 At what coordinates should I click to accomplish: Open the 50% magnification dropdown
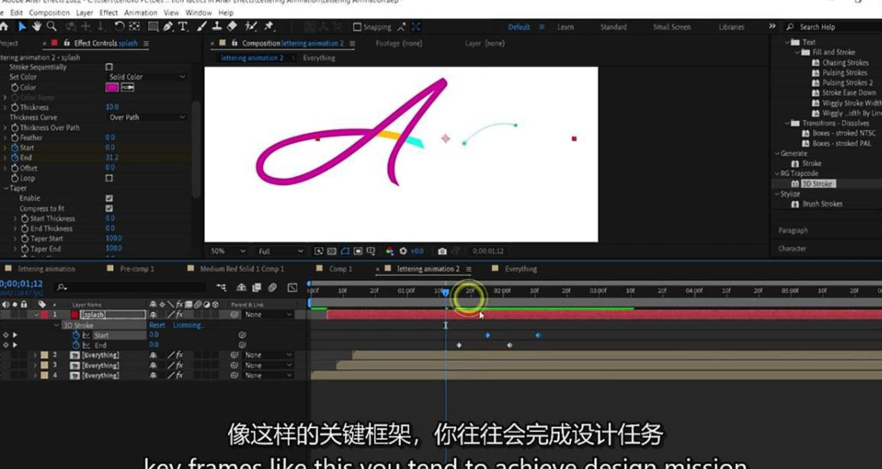point(227,251)
